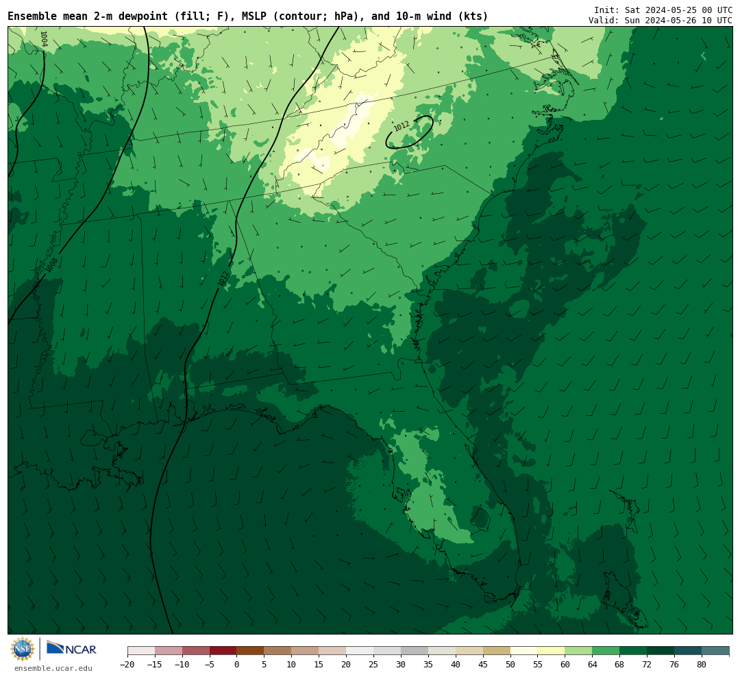Select the green swatch between 64 and 68
The height and width of the screenshot is (677, 740).
click(x=606, y=651)
